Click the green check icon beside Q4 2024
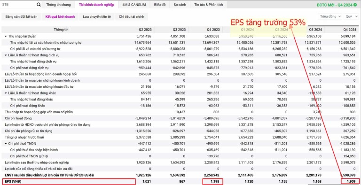Screen dimensions: 361x185 [355, 5]
